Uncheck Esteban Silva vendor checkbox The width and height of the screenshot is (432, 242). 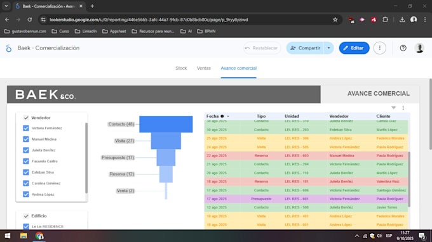coord(26,172)
